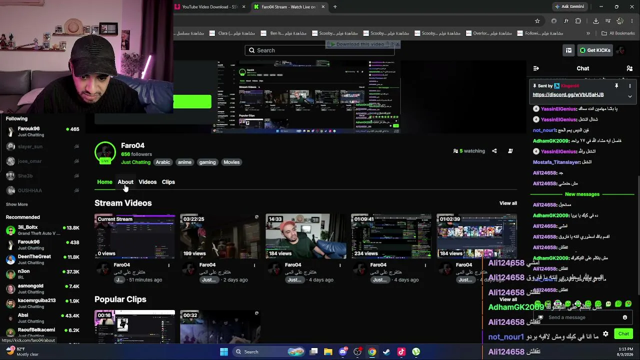Open options for the 2 days ago video
This screenshot has width=640, height=360.
pyautogui.click(x=254, y=265)
